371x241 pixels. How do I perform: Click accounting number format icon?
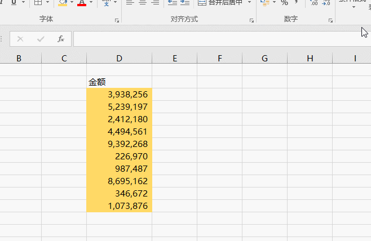pos(265,3)
